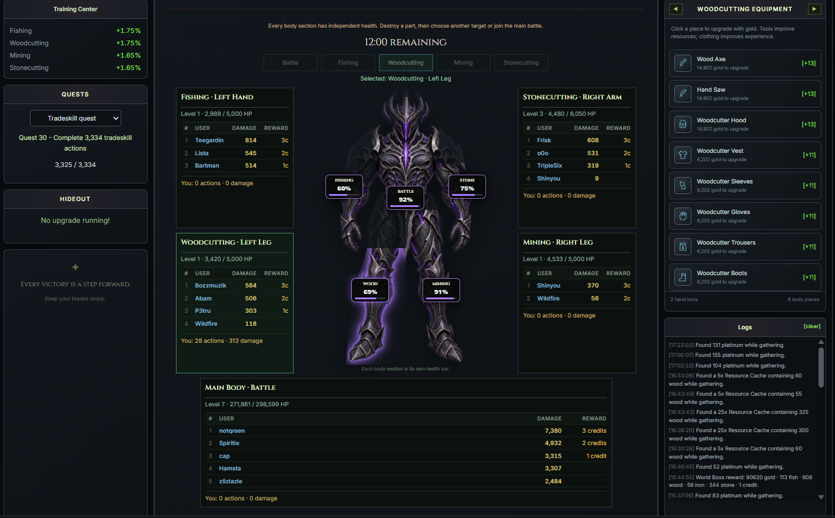Click Hand Saw +13 upgrade button
Viewport: 835px width, 518px height.
tap(809, 93)
